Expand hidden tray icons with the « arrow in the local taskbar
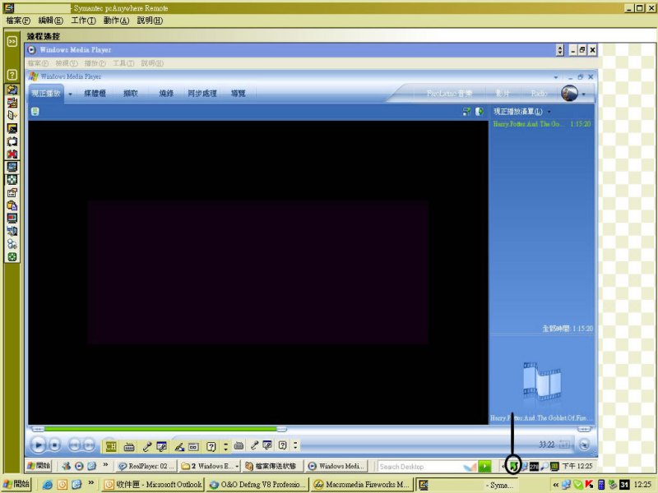The image size is (658, 493). [556, 485]
